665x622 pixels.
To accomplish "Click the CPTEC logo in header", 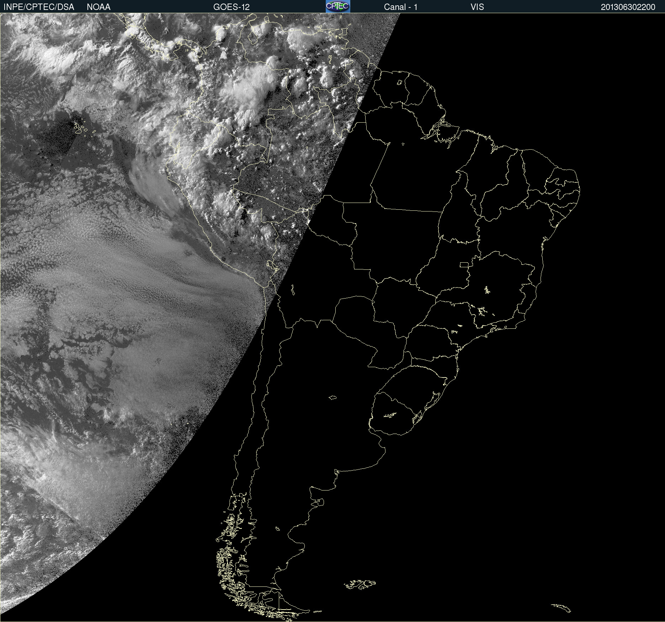I will coord(338,6).
